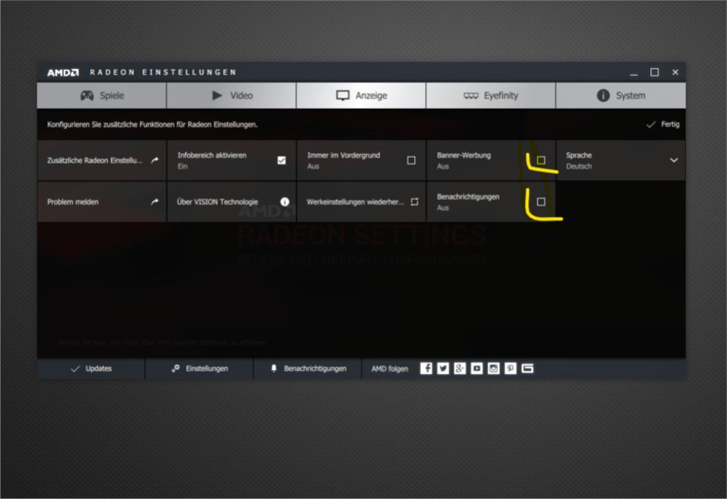Image resolution: width=727 pixels, height=499 pixels.
Task: Click the Deutsch language value
Action: [x=578, y=166]
